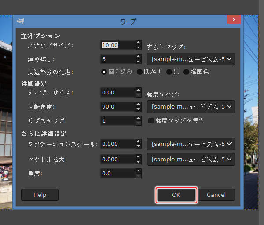Decrease 繰り返し with down arrow
This screenshot has width=264, height=225.
139,62
